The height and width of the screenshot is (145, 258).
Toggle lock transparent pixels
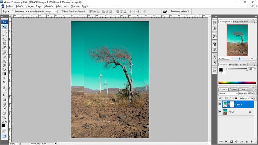226,98
